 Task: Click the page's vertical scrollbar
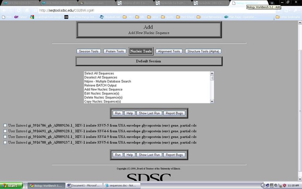(x=300, y=101)
